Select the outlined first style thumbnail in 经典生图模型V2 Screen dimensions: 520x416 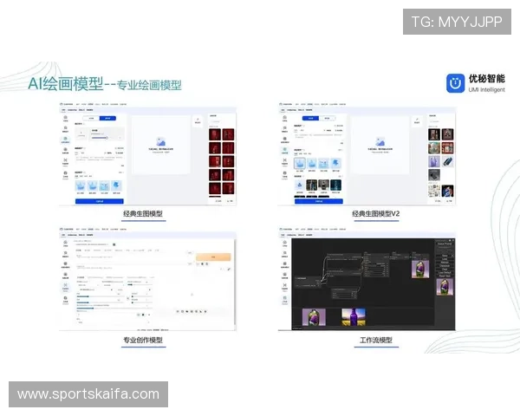(300, 163)
